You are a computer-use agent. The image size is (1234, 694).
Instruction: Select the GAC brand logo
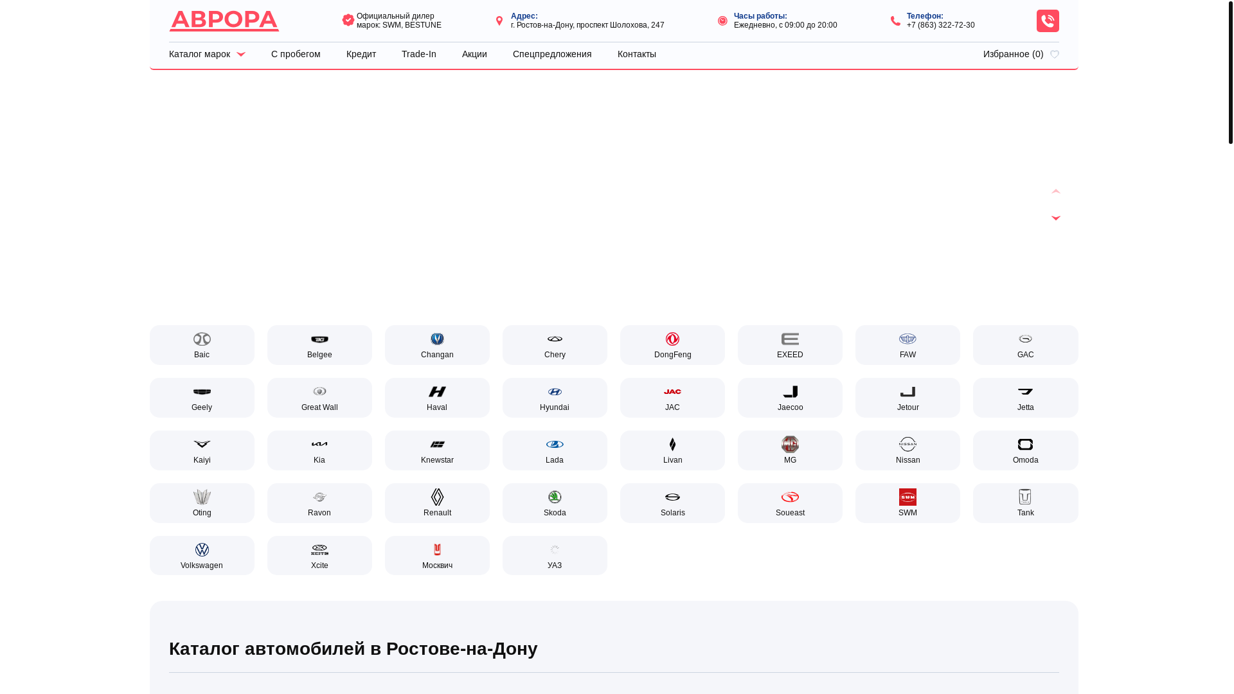pos(1025,339)
